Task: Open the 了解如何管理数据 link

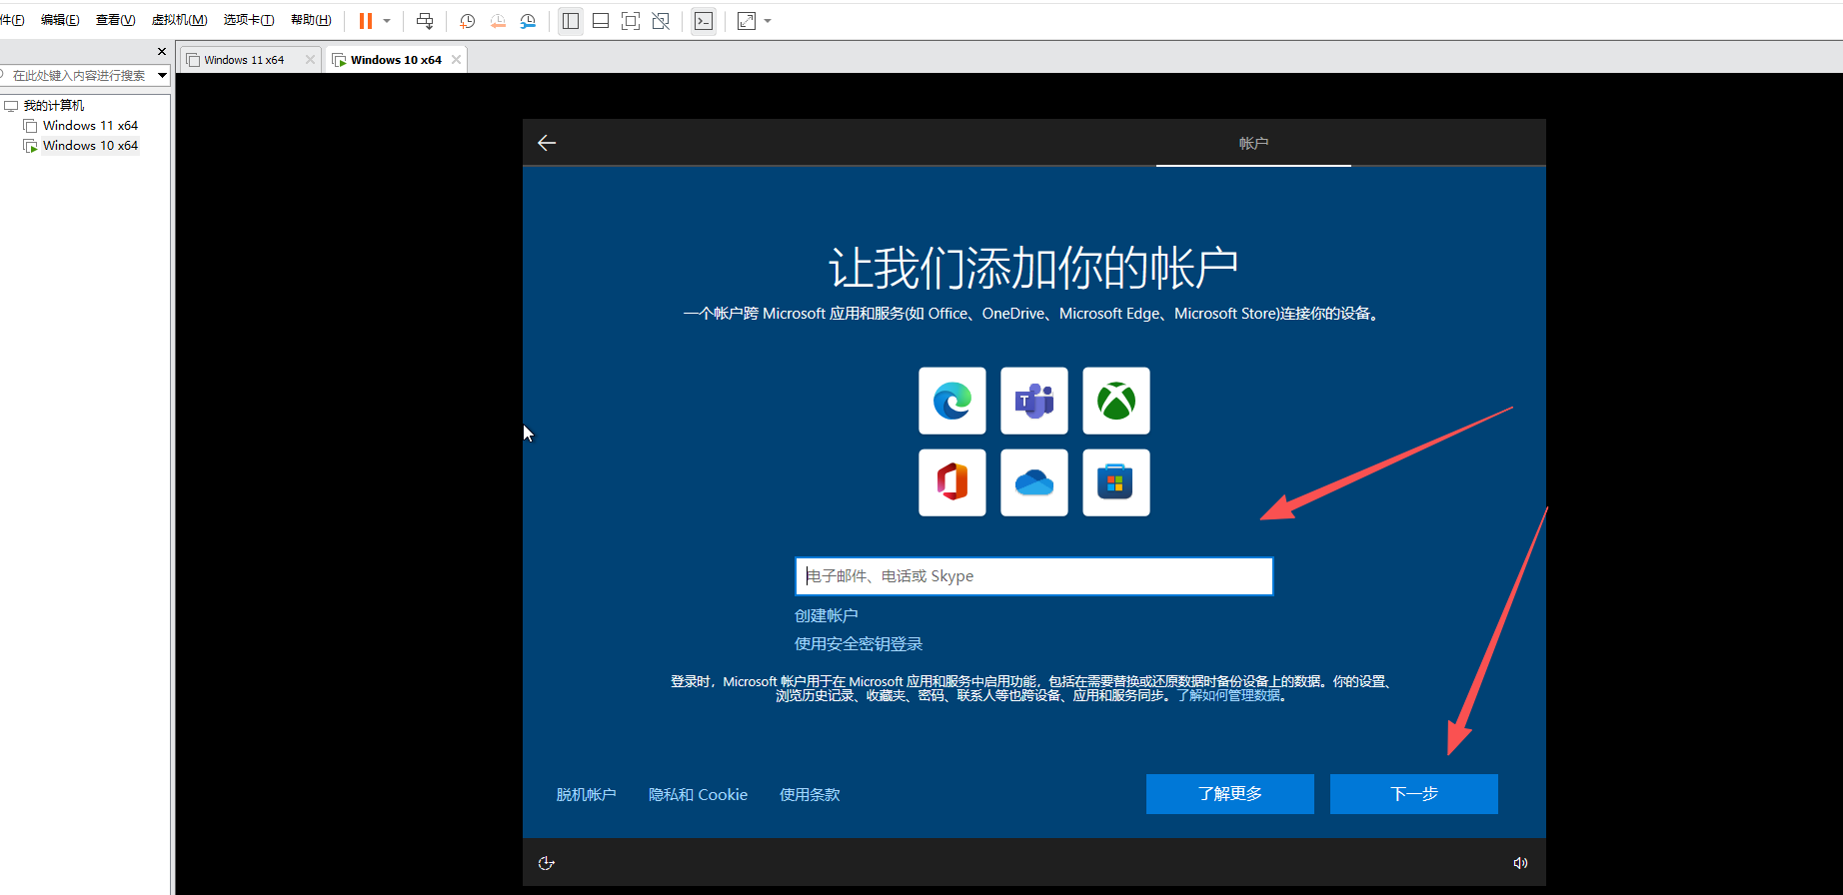Action: click(x=1228, y=695)
